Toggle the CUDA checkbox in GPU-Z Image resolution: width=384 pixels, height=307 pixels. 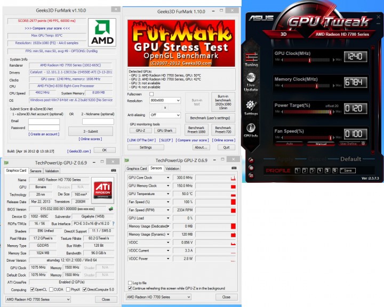coord(51,289)
